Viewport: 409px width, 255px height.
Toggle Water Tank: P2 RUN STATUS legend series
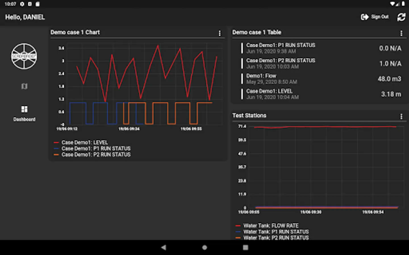(272, 238)
